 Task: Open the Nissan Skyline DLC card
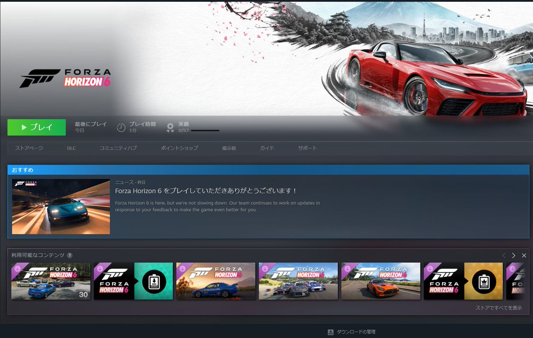216,281
